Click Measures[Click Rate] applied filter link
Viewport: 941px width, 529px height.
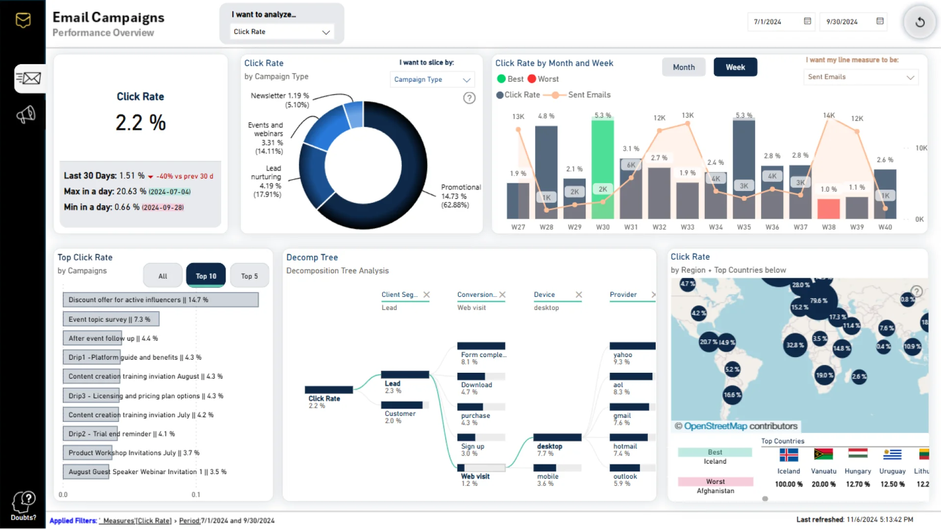pyautogui.click(x=135, y=521)
